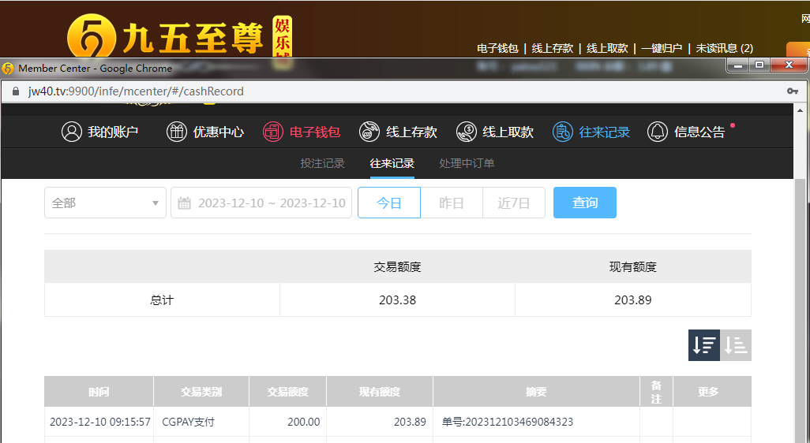810x443 pixels.
Task: Click Chrome window favicon in title bar
Action: 8,68
